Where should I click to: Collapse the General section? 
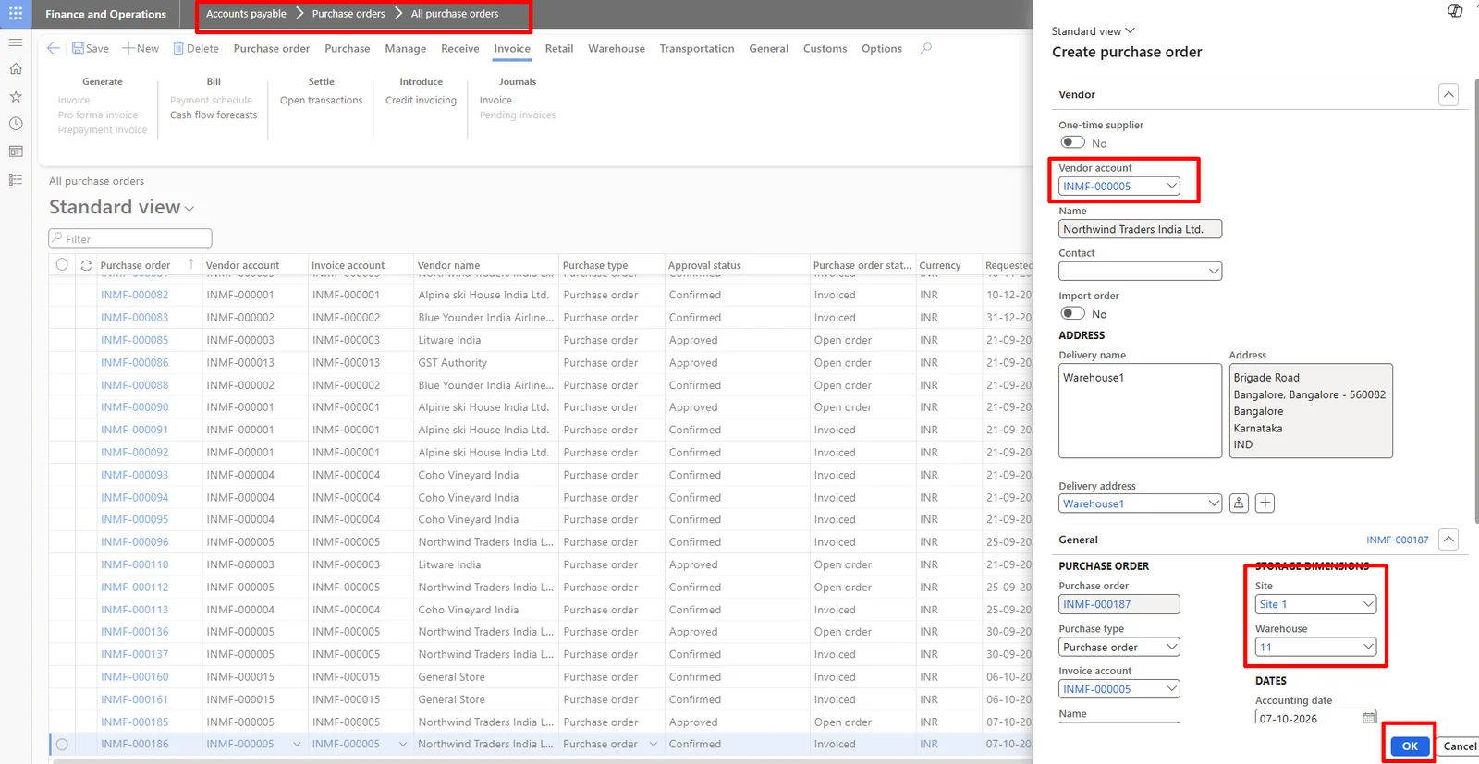[1448, 540]
